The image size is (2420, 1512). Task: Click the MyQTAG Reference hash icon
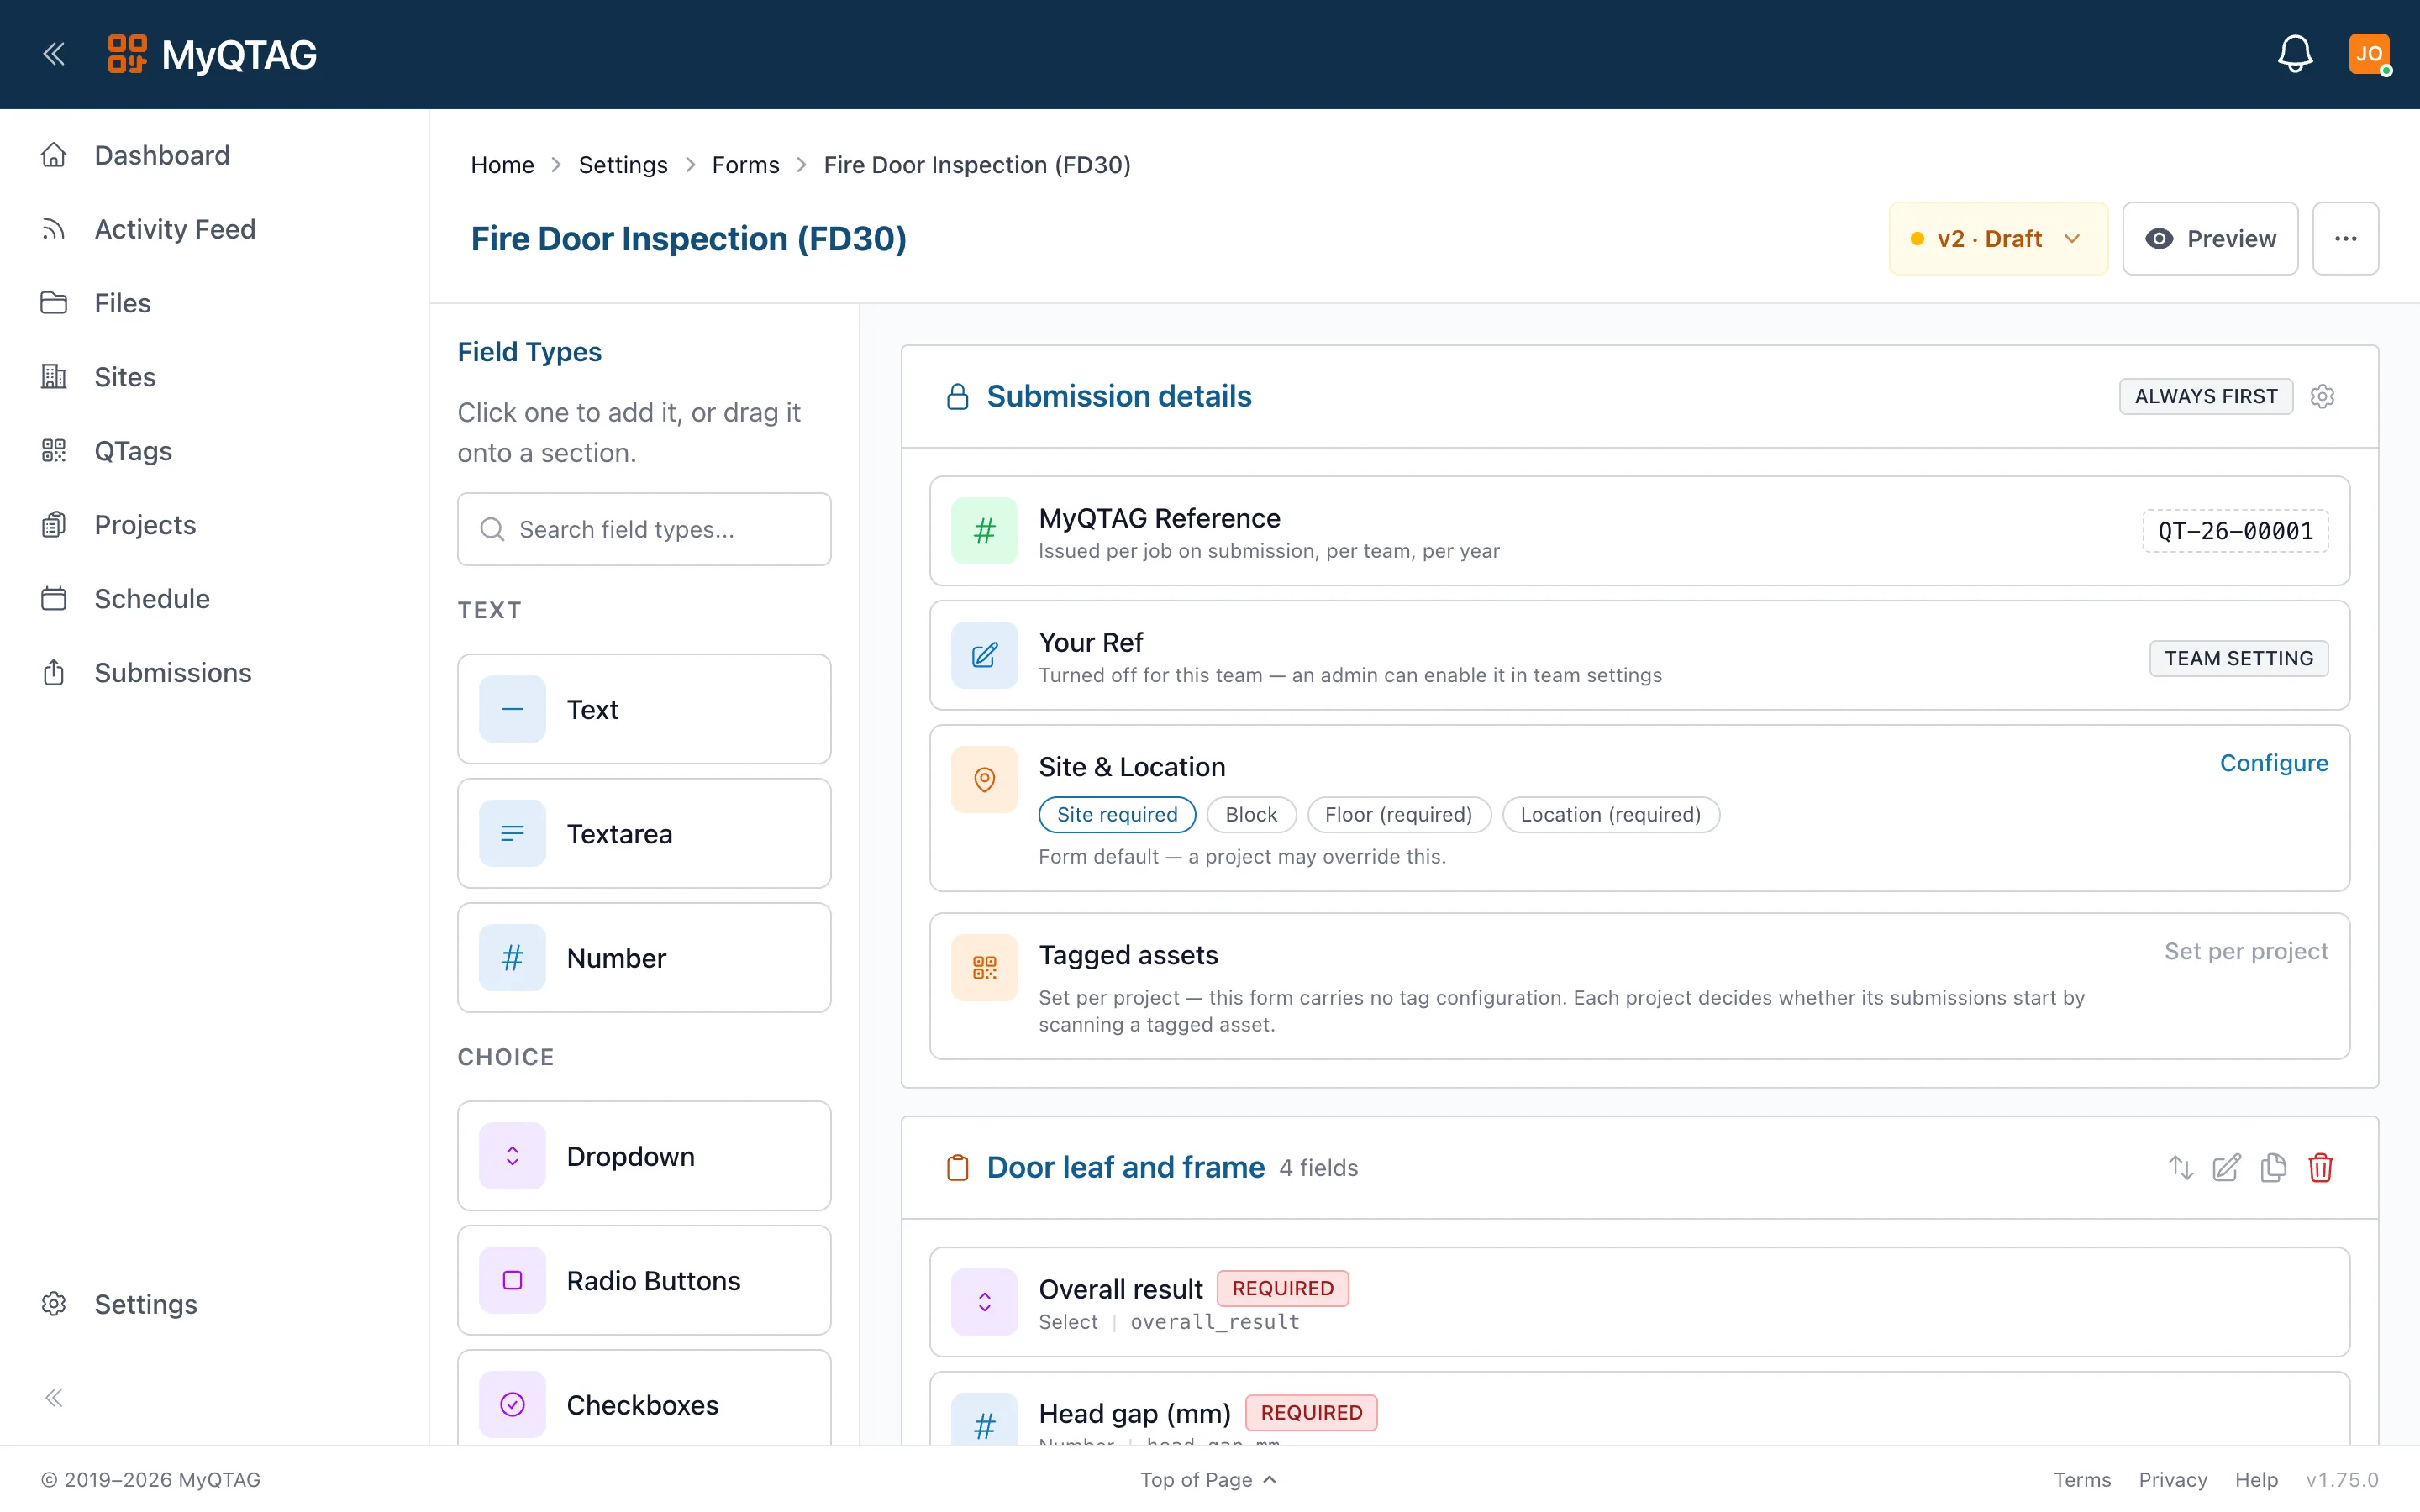point(984,531)
